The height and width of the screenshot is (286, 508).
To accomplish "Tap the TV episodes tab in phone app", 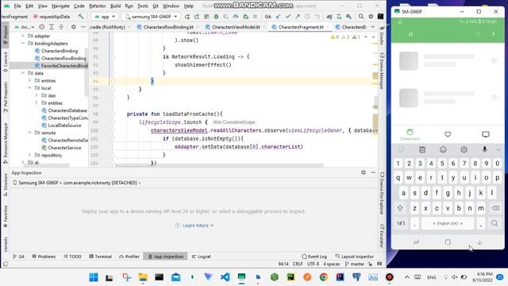I will pos(485,134).
